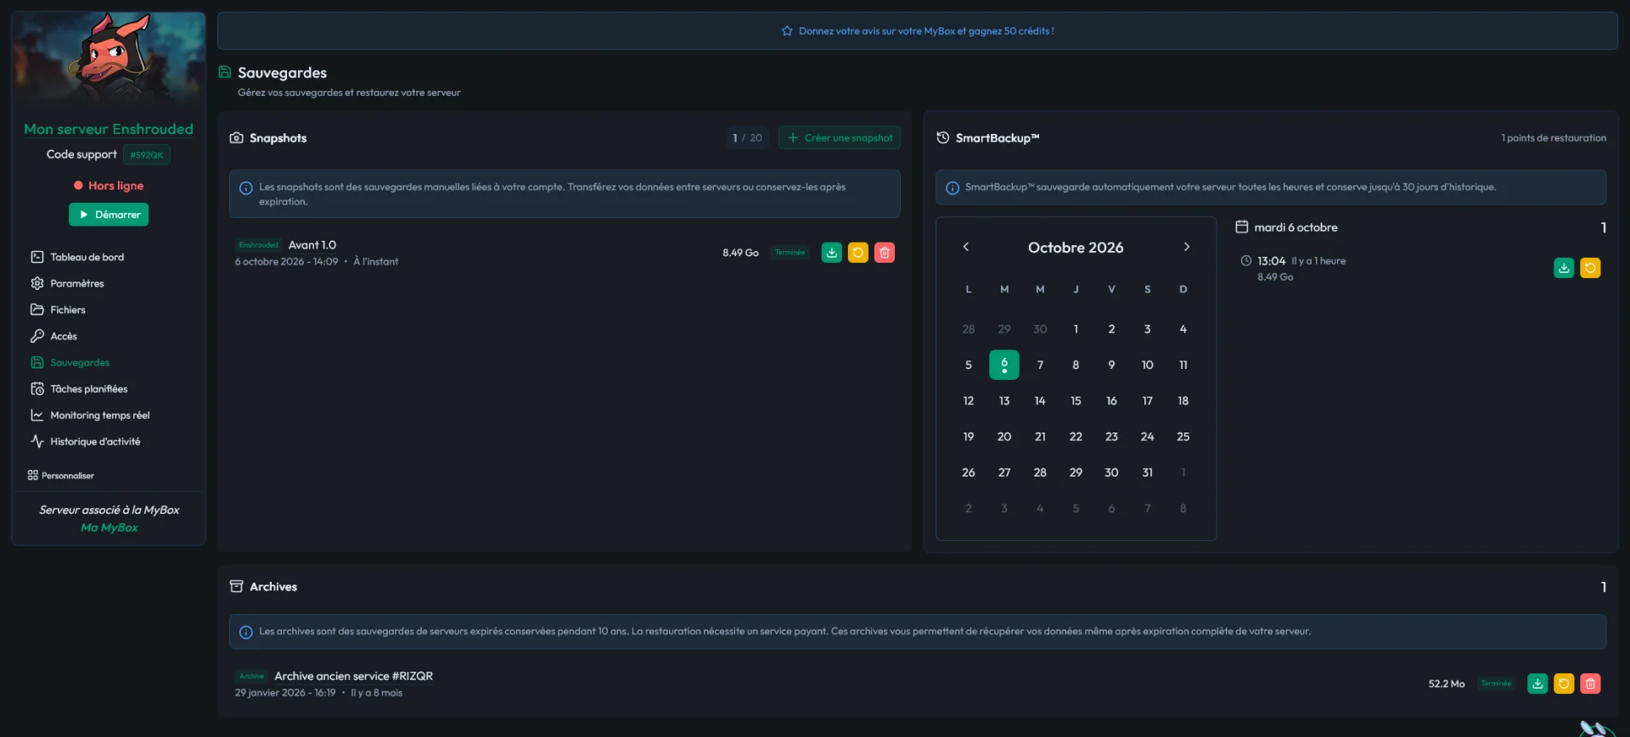Delete the Avant 1.0 snapshot

click(885, 253)
